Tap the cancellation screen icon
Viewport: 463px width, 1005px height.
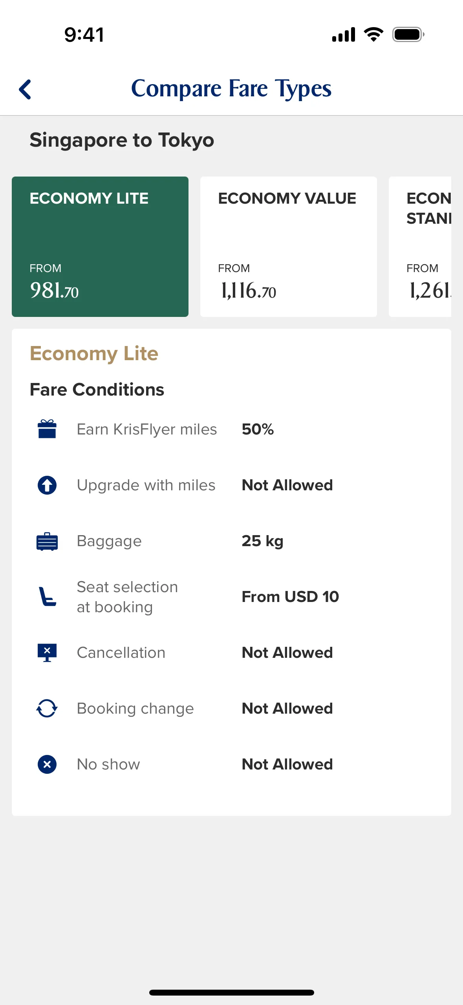point(47,652)
